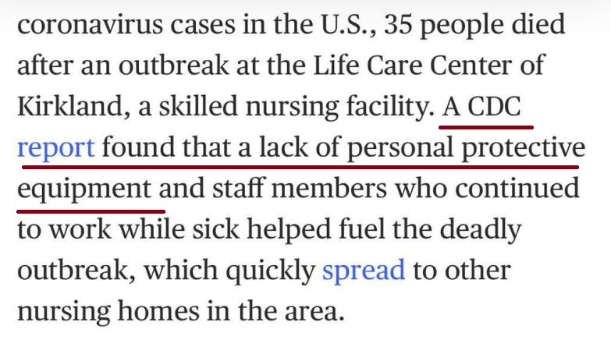The height and width of the screenshot is (340, 611).
Task: Click the underlined word "personal"
Action: tap(402, 147)
